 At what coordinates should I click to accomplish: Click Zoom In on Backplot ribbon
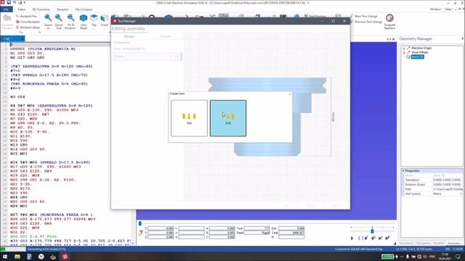point(48,22)
